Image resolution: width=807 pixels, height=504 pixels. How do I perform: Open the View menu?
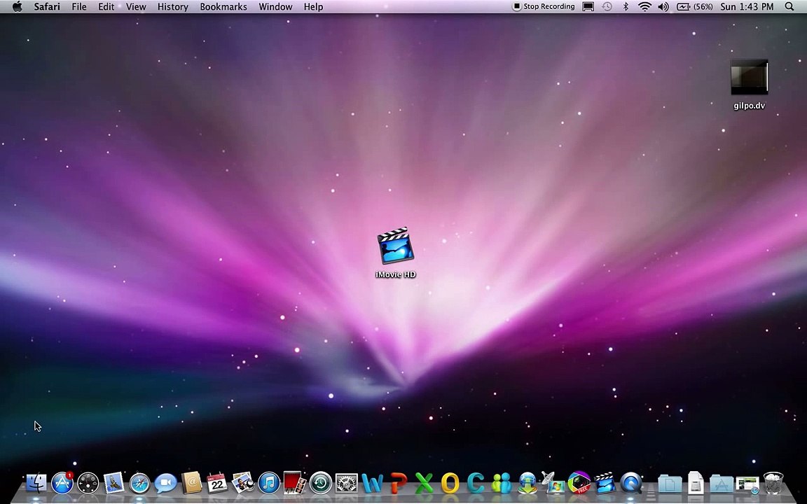pos(136,7)
